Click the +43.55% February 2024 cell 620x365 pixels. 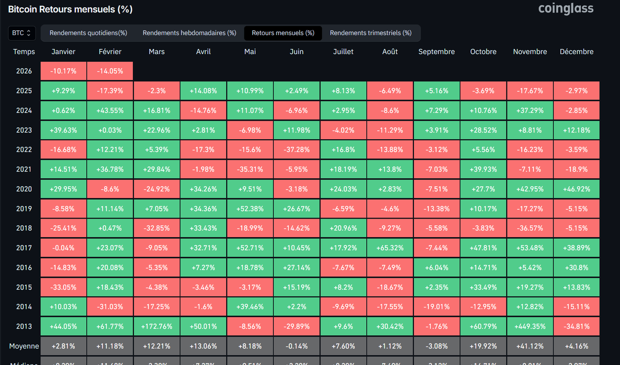110,110
